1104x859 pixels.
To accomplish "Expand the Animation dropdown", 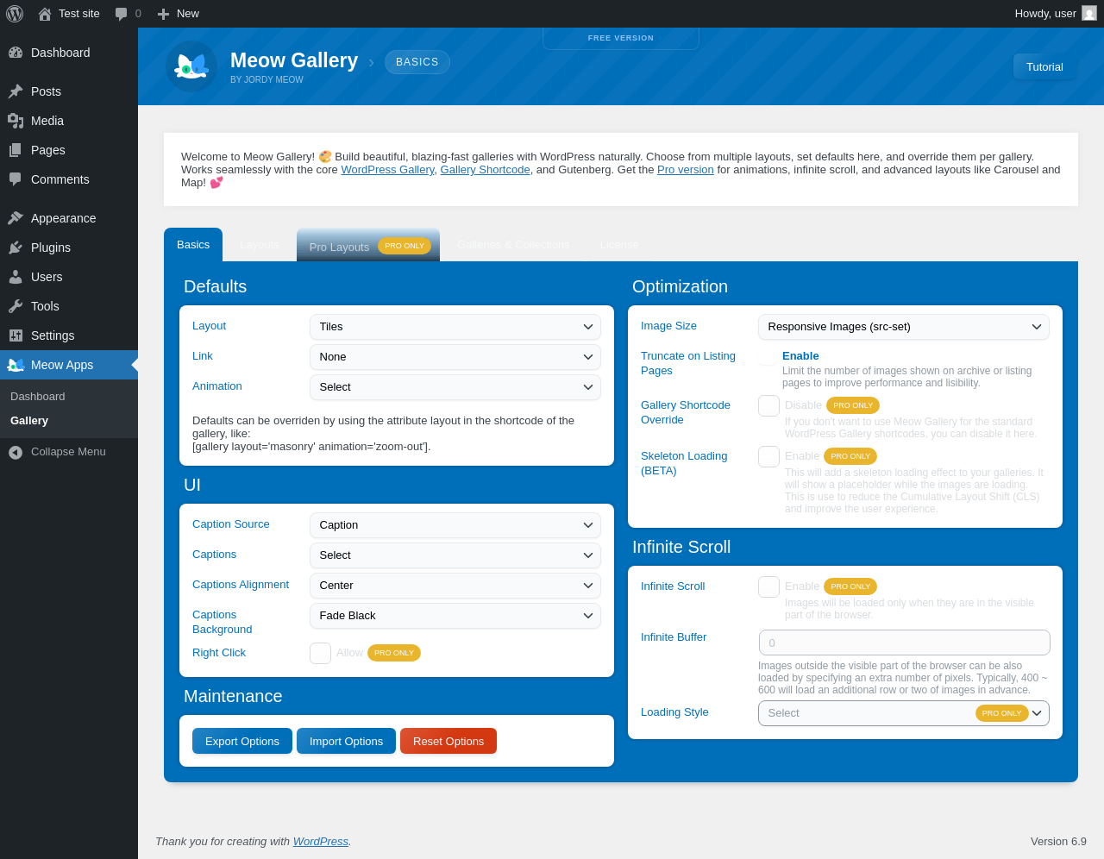I will [x=455, y=387].
